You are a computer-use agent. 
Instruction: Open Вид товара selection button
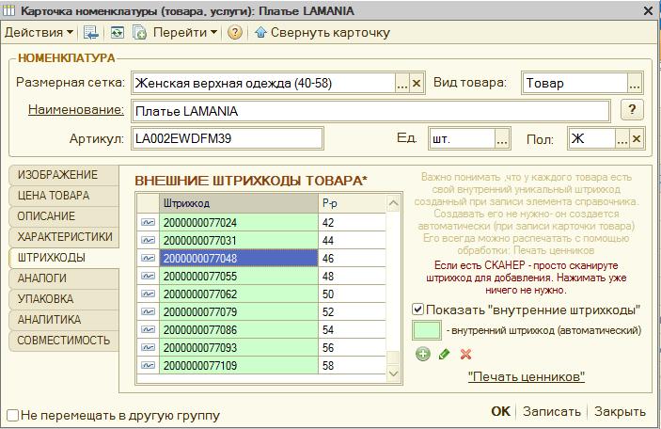coord(635,83)
